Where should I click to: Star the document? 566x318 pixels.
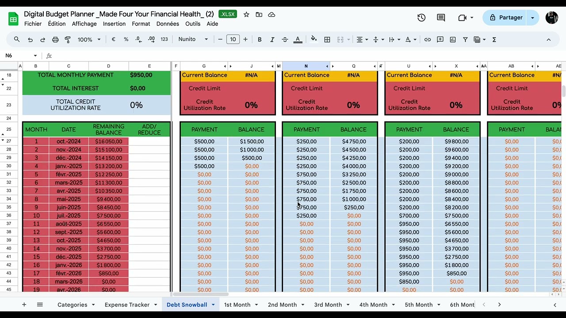(246, 15)
